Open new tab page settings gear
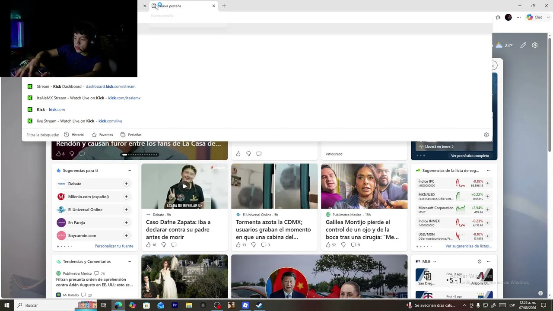This screenshot has height=311, width=553. (535, 45)
